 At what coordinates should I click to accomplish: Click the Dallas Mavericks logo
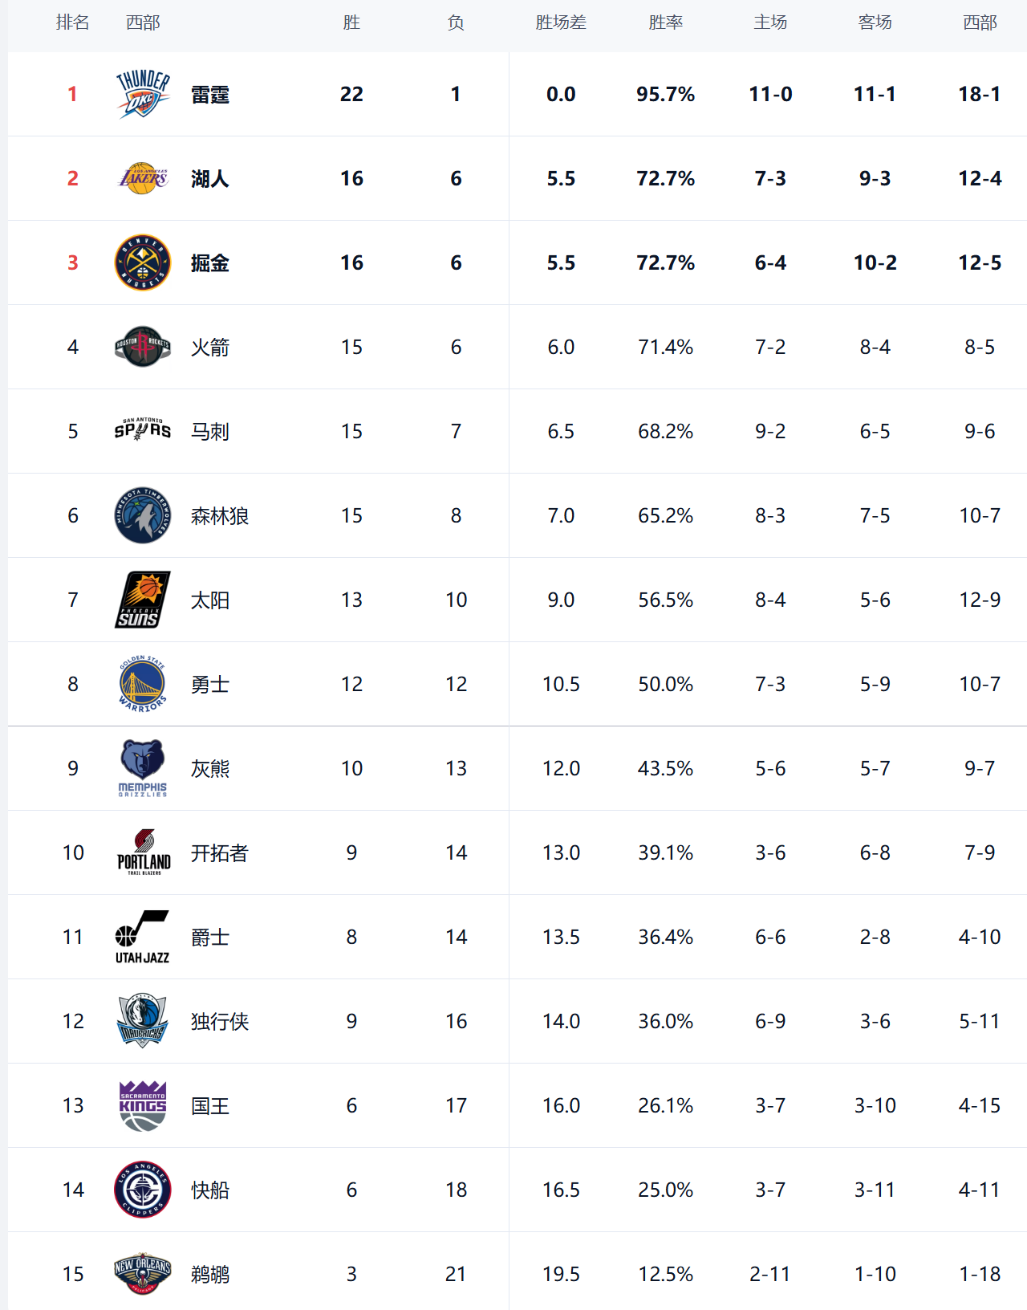(143, 1021)
